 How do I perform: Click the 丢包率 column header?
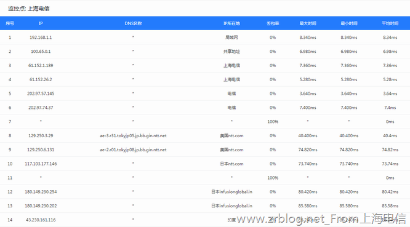coord(273,23)
